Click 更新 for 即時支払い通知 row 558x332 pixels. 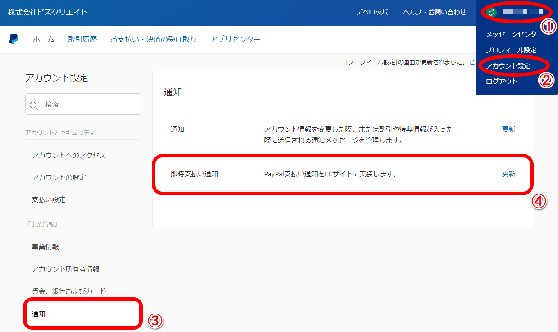(508, 174)
